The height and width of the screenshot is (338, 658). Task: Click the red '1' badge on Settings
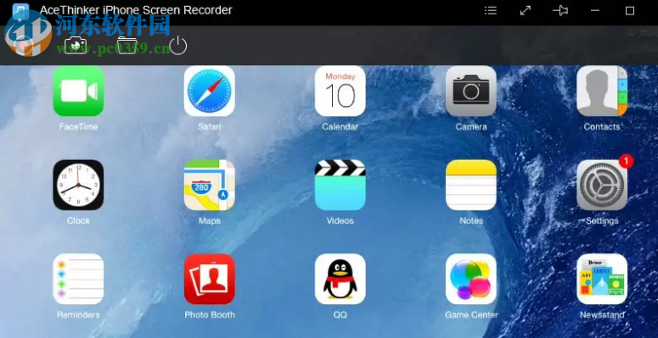pyautogui.click(x=626, y=161)
